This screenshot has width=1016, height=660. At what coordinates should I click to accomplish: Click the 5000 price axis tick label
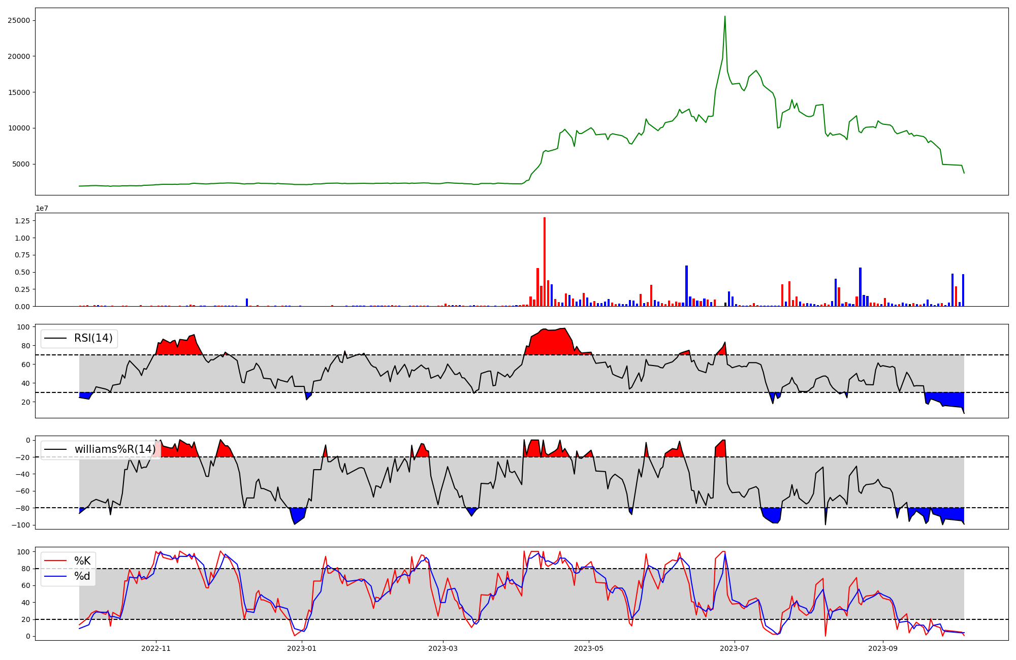21,164
